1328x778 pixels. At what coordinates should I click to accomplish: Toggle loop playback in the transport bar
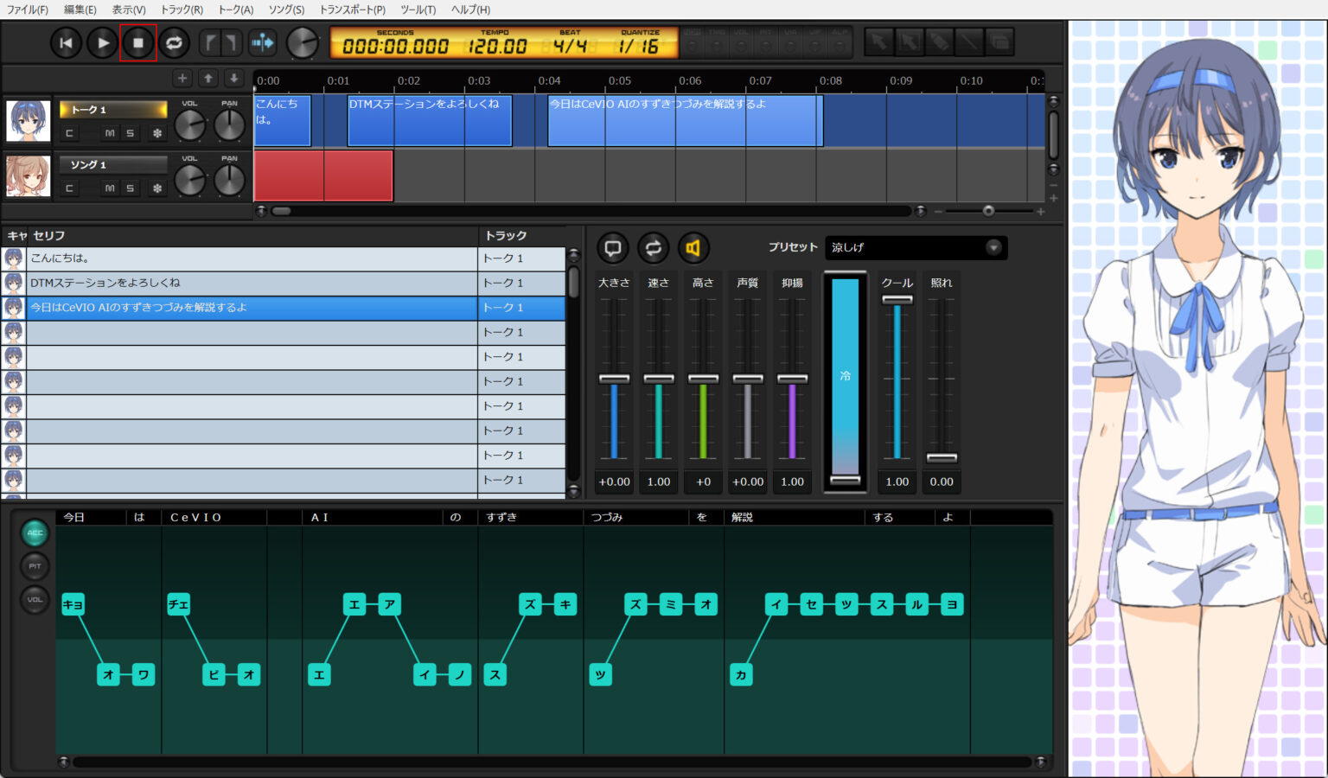tap(174, 42)
